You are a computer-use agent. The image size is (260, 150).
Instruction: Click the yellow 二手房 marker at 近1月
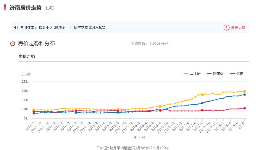pyautogui.click(x=245, y=91)
